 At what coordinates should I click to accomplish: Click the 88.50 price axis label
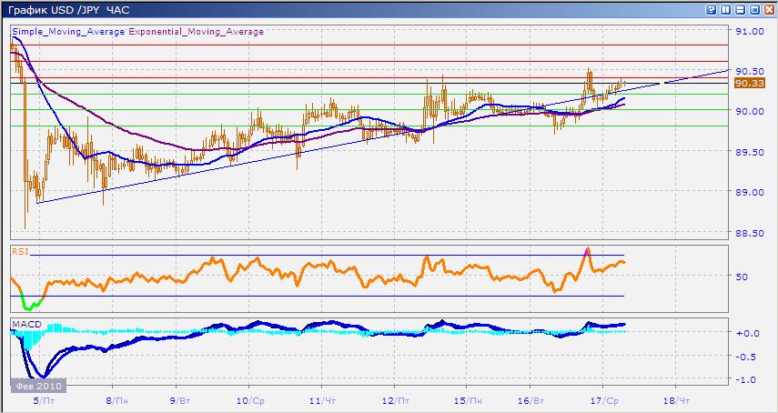pyautogui.click(x=749, y=234)
